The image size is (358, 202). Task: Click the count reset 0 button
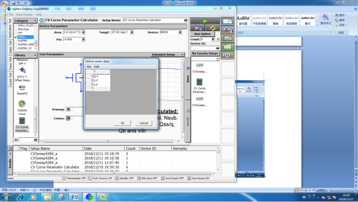[218, 39]
